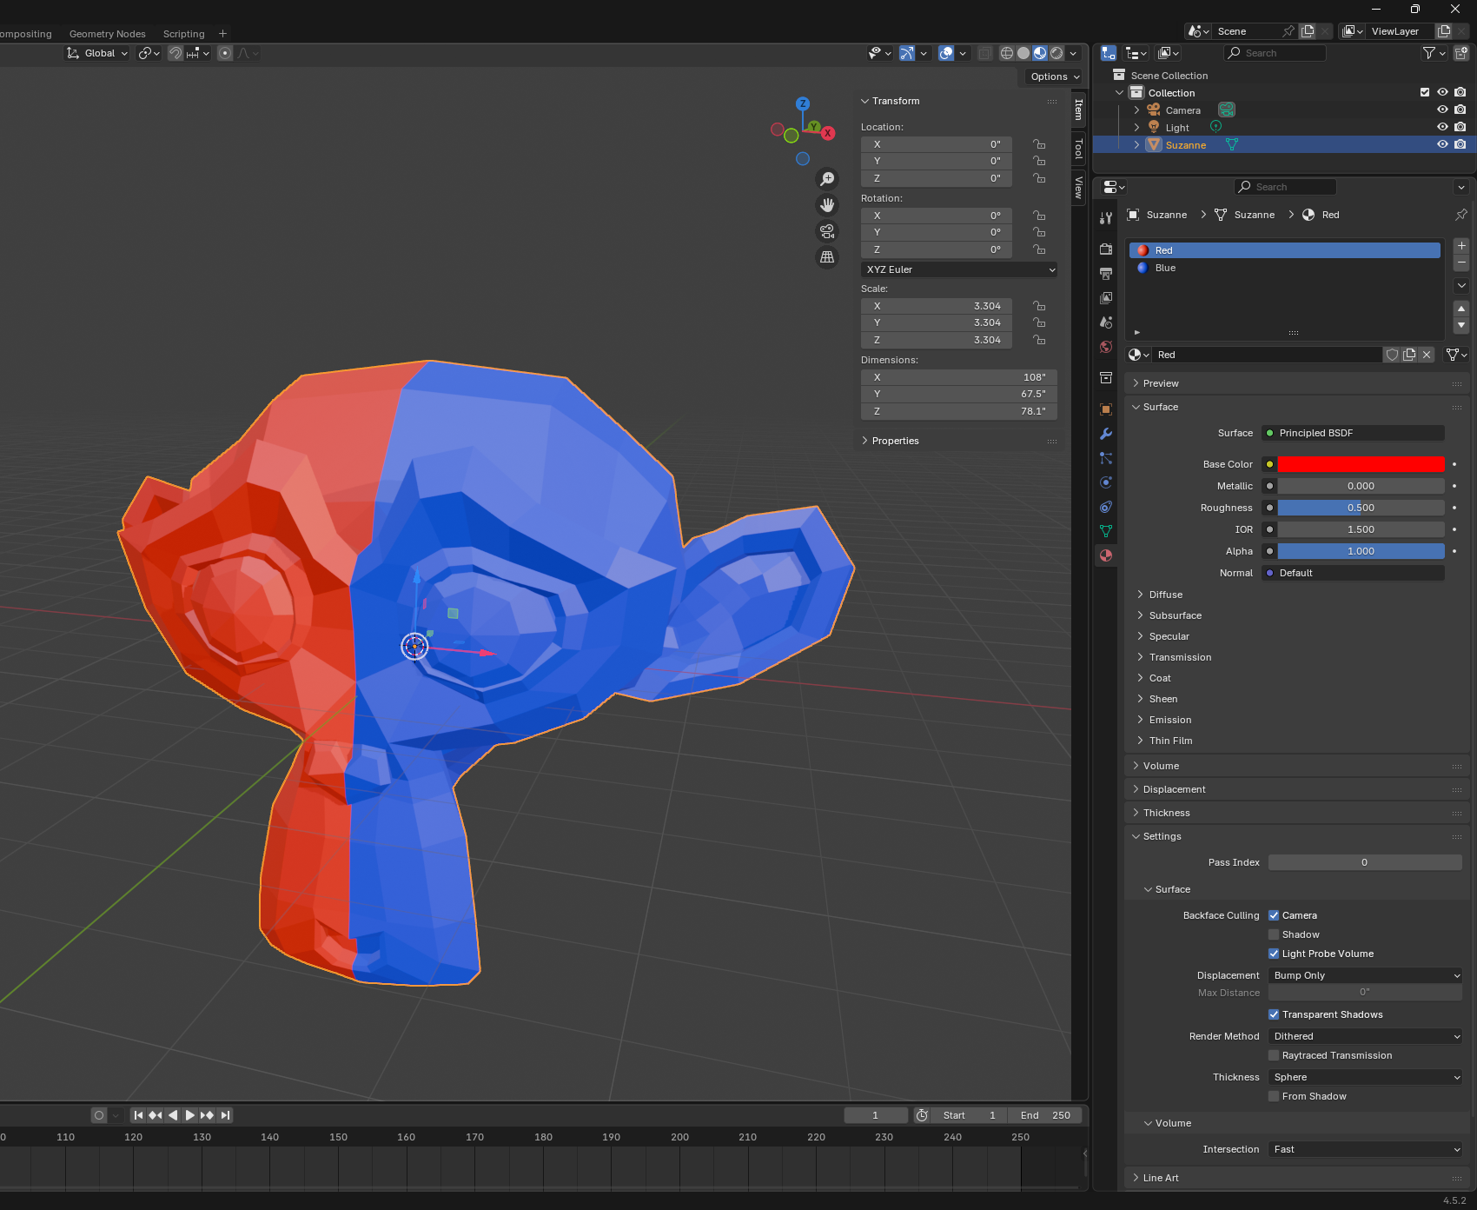Open the World properties tab
The height and width of the screenshot is (1210, 1477).
(x=1106, y=346)
